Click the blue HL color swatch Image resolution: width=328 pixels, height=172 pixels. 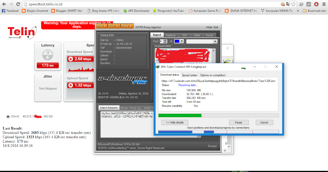coord(177,41)
